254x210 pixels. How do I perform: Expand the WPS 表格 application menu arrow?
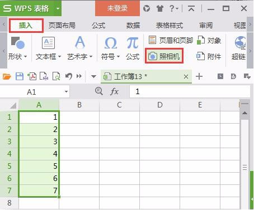click(58, 8)
